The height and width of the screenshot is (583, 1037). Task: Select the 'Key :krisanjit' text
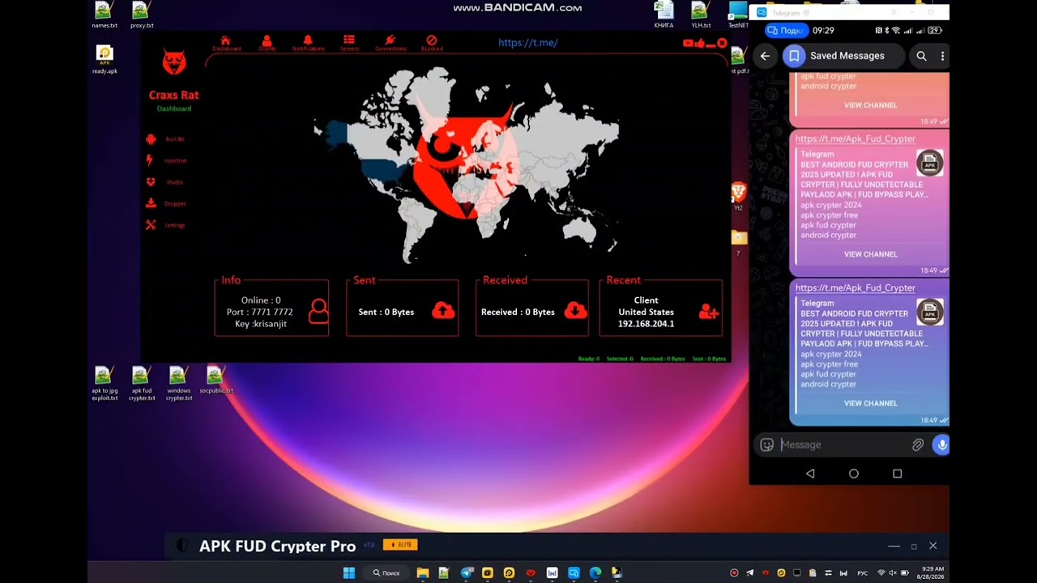(x=261, y=324)
